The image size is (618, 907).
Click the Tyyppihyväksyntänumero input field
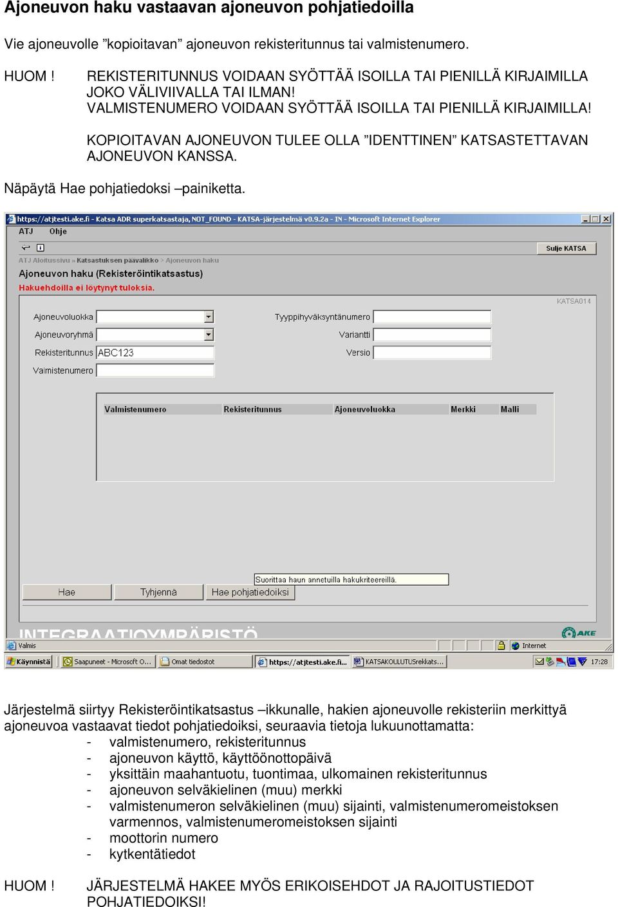point(433,317)
